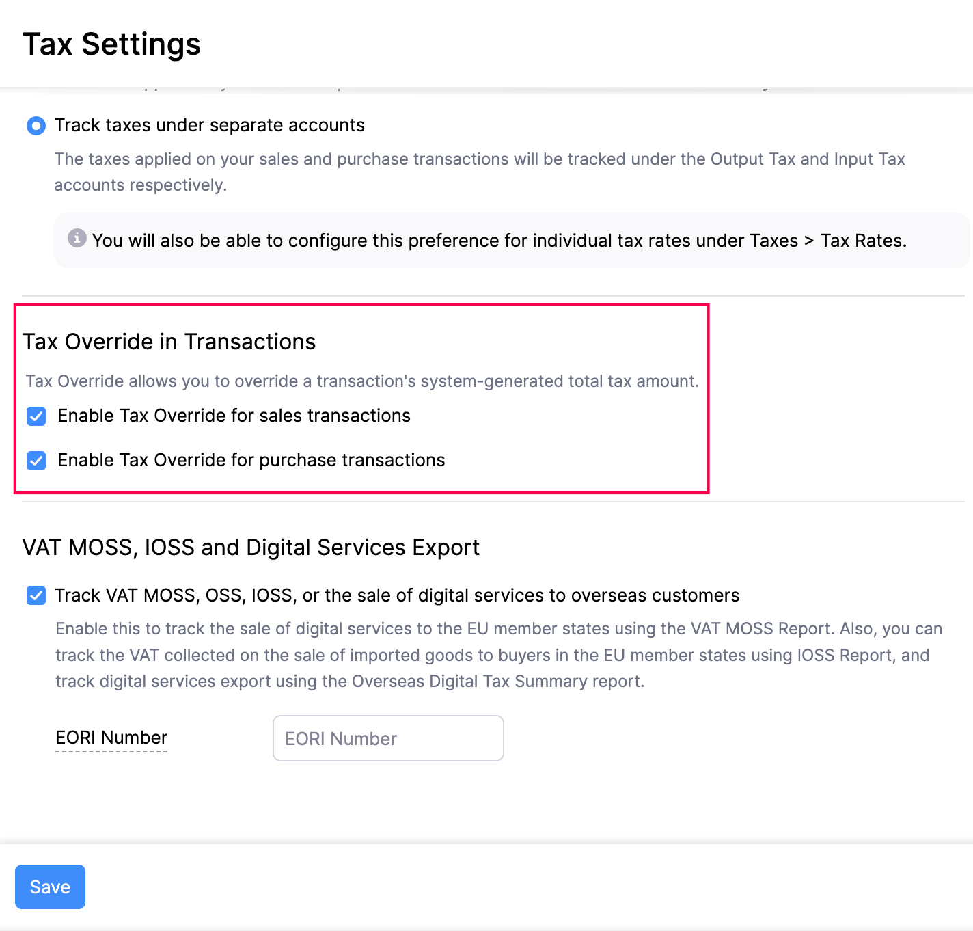Toggle the purchase transactions Tax Override checkbox
Viewport: 973px width, 931px height.
pyautogui.click(x=36, y=461)
